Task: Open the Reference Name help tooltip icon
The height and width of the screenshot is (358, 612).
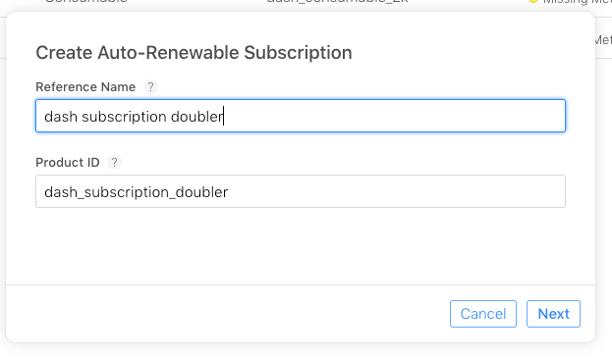Action: coord(150,87)
